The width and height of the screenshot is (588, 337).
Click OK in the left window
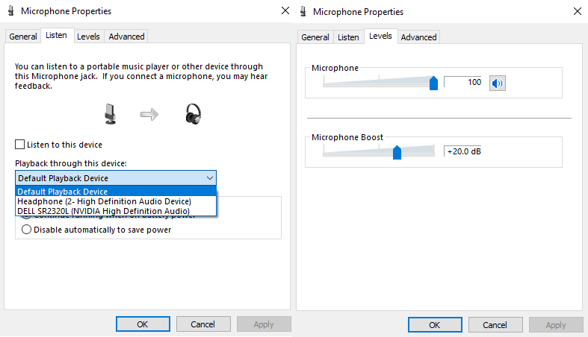click(143, 324)
